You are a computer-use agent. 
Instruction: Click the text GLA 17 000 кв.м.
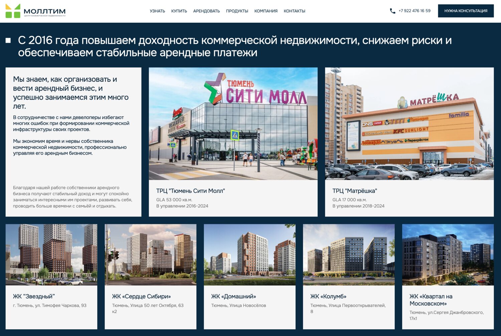pyautogui.click(x=349, y=200)
